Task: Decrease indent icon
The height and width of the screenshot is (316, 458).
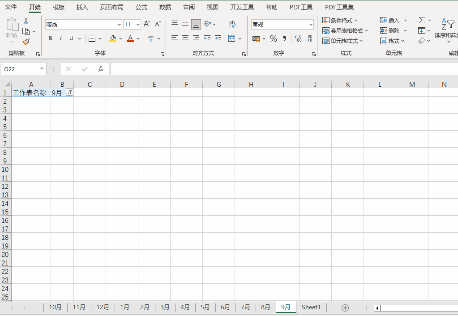Action: (x=207, y=38)
